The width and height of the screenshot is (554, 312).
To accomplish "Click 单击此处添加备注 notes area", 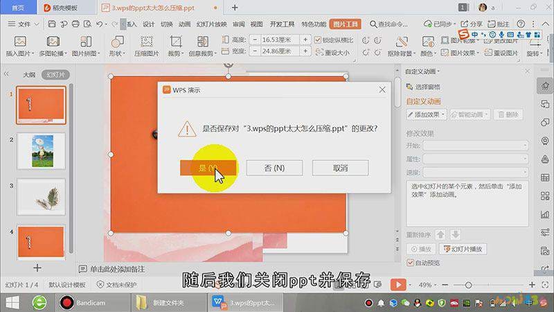I will [117, 269].
